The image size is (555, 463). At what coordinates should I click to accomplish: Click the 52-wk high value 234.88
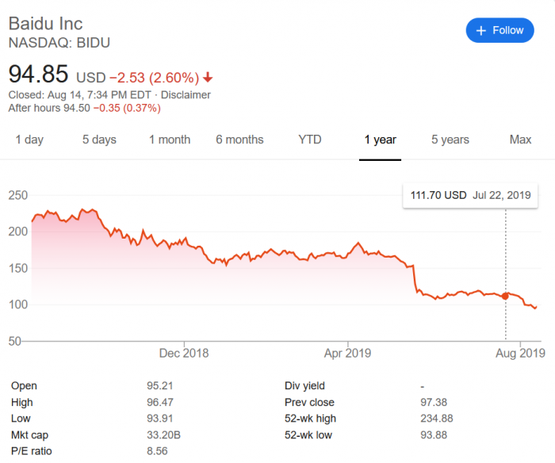[x=437, y=419]
